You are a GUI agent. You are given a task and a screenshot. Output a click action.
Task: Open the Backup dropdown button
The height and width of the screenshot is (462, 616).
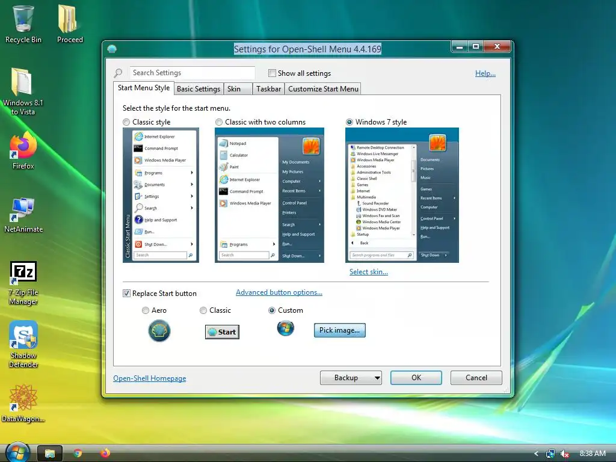click(x=351, y=378)
